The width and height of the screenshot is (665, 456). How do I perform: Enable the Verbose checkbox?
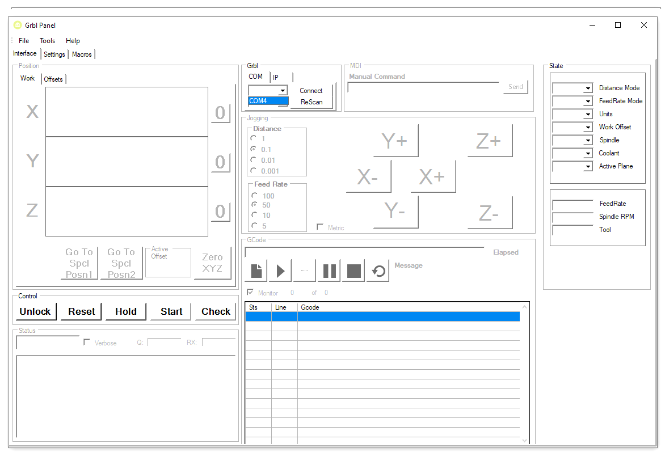(x=86, y=342)
